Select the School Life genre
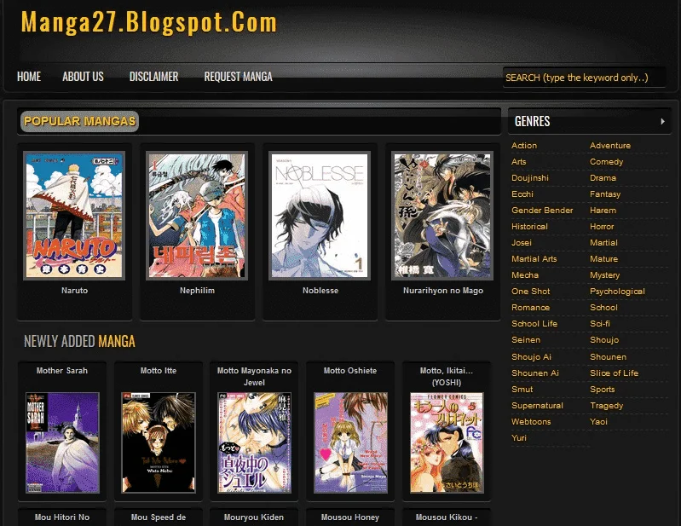The image size is (681, 526). [x=534, y=324]
